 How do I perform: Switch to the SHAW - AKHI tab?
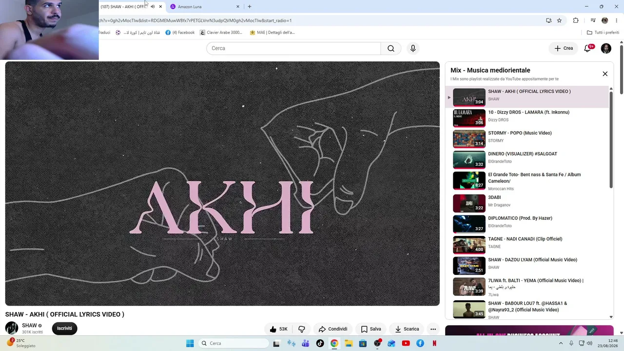pyautogui.click(x=123, y=7)
